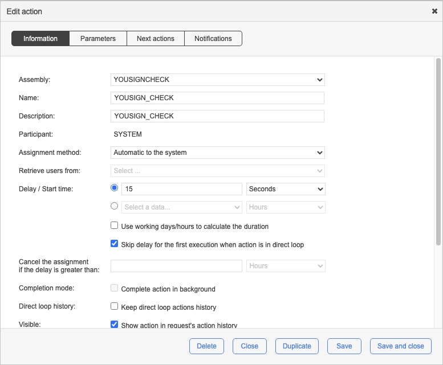Switch to the Parameters tab
This screenshot has height=365, width=443.
tap(98, 39)
